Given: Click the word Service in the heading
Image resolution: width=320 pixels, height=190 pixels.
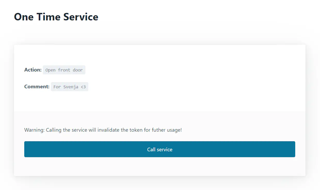Looking at the screenshot, I should [81, 17].
